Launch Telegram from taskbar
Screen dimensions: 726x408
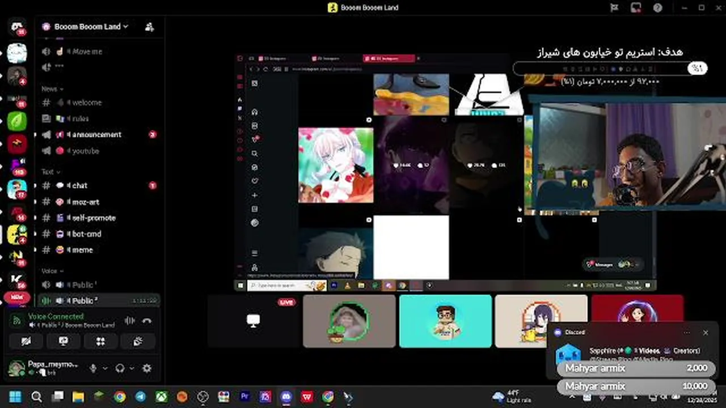pyautogui.click(x=140, y=397)
